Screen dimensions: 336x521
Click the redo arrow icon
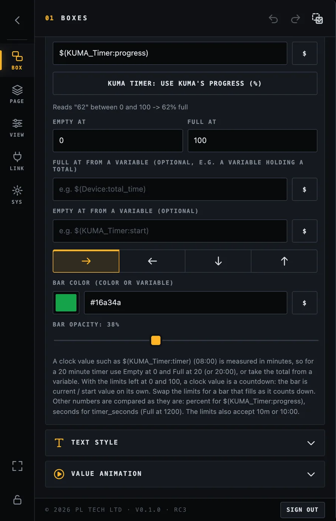pos(295,19)
